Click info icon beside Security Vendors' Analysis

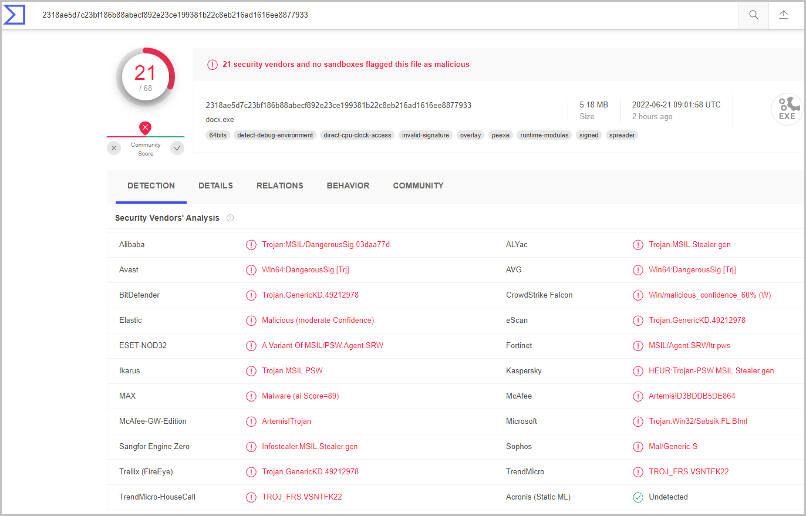[x=230, y=218]
